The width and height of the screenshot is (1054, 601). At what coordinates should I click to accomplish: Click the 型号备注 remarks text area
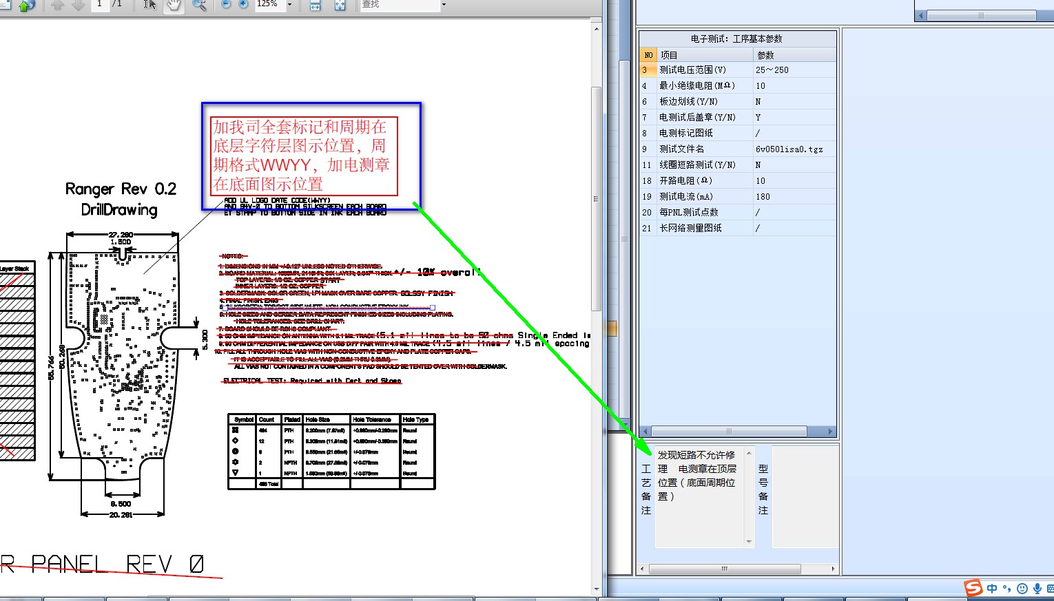[x=805, y=496]
